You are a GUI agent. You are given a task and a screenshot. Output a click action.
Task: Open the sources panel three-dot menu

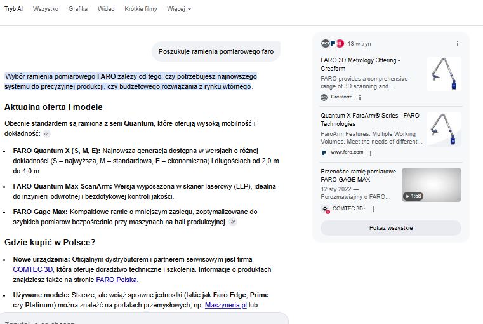coord(458,43)
